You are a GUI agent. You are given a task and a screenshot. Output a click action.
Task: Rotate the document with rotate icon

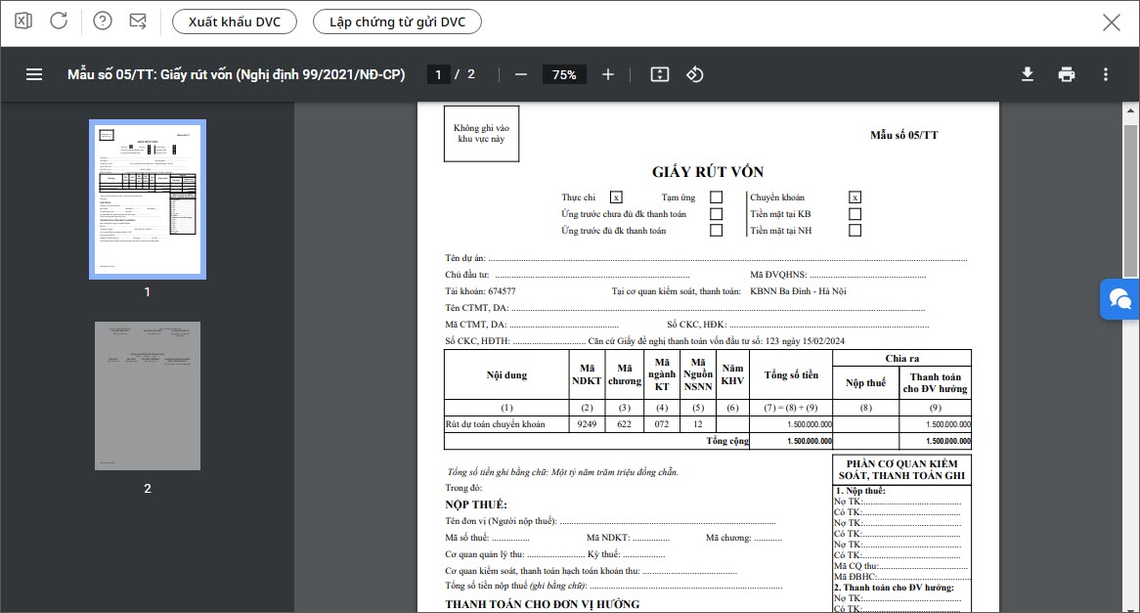pos(694,74)
